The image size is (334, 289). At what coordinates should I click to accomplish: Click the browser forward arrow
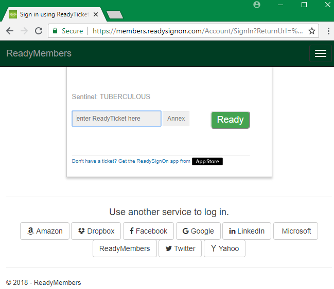[x=24, y=31]
